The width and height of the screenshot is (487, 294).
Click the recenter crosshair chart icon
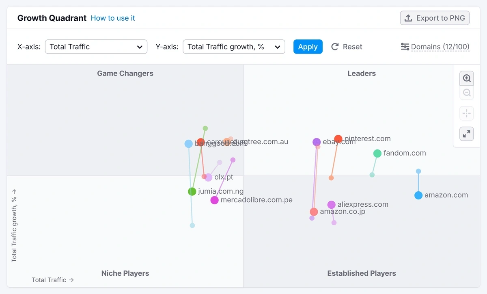pyautogui.click(x=467, y=113)
